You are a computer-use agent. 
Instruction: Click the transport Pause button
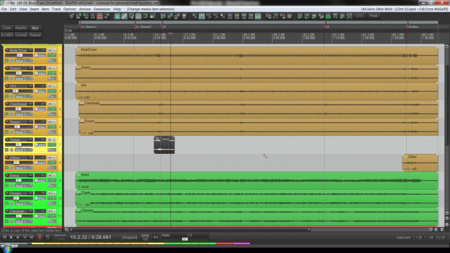pyautogui.click(x=24, y=237)
